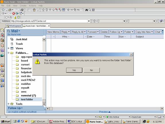
Task: Collapse the Folders tree node
Action: pos(9,53)
